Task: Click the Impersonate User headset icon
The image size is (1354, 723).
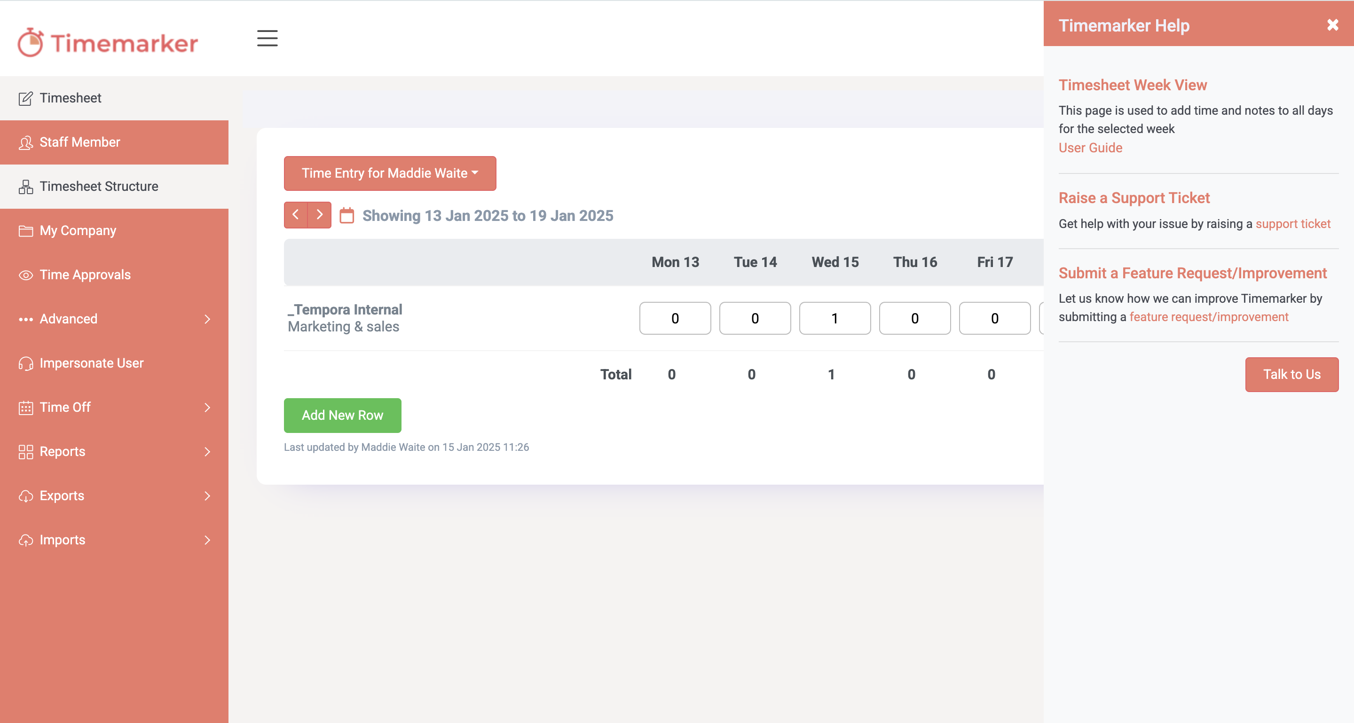Action: 25,363
